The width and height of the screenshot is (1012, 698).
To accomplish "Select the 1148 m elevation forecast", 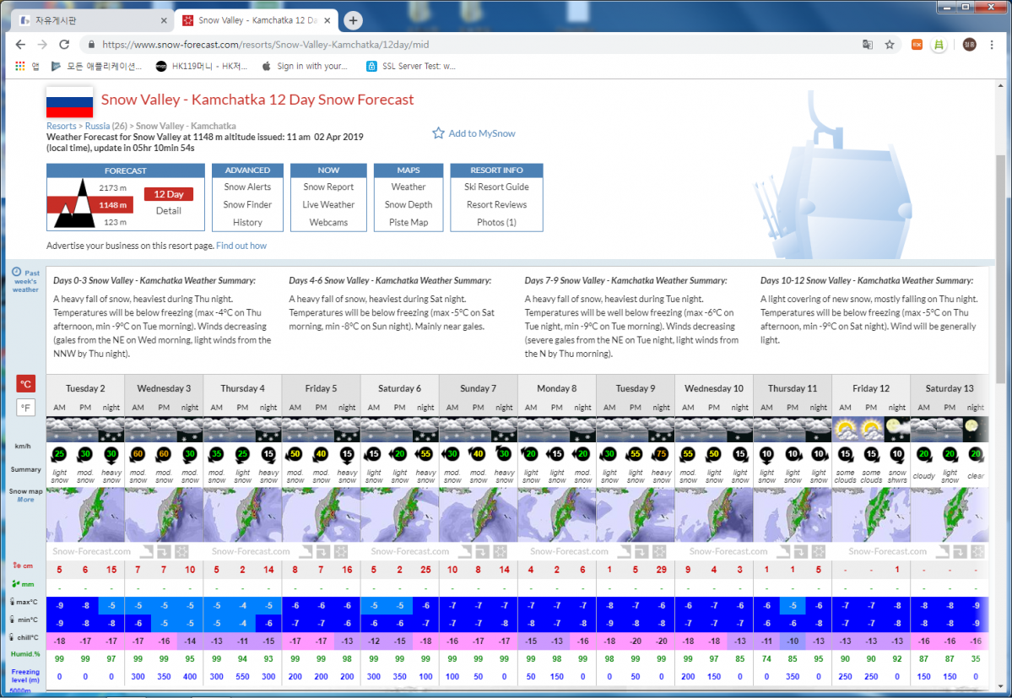I will (x=112, y=205).
